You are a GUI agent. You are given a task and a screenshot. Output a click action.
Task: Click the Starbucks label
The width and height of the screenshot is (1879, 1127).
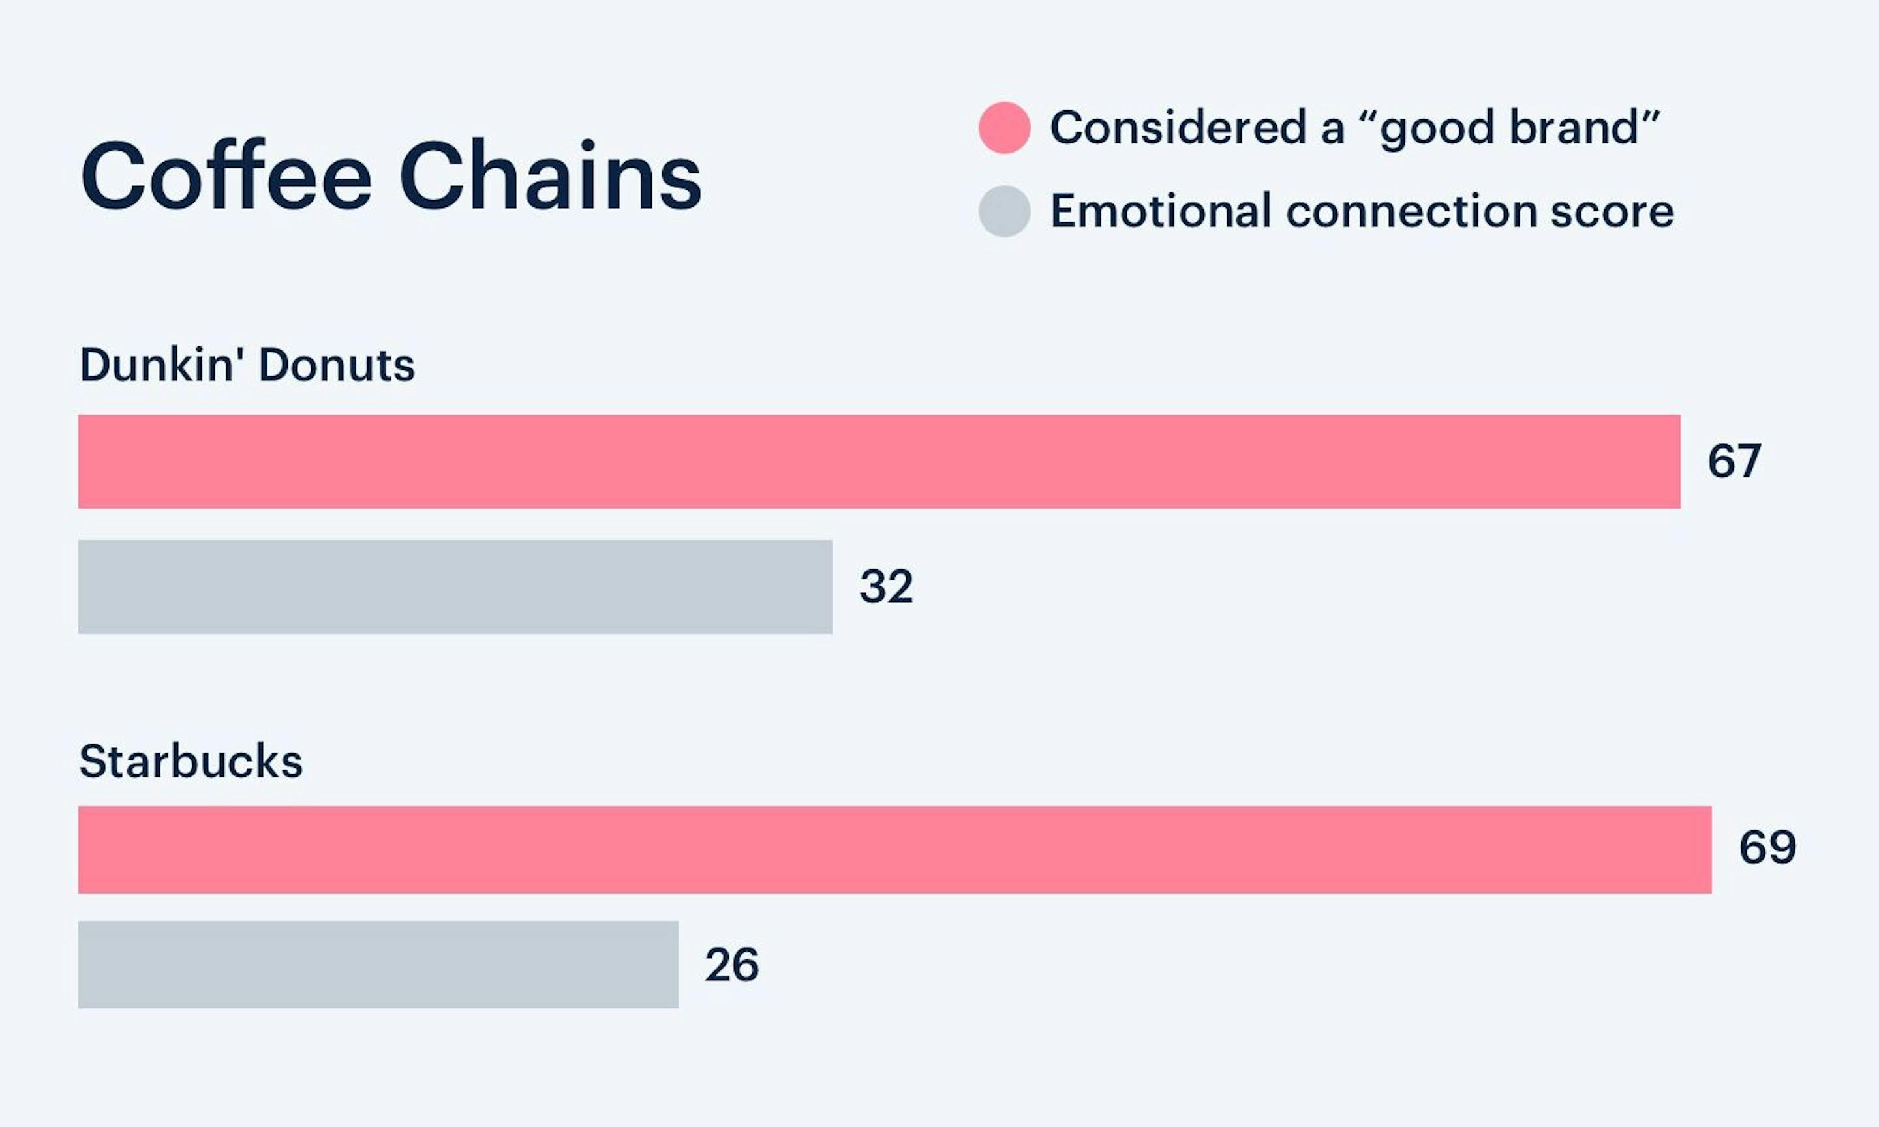click(191, 761)
